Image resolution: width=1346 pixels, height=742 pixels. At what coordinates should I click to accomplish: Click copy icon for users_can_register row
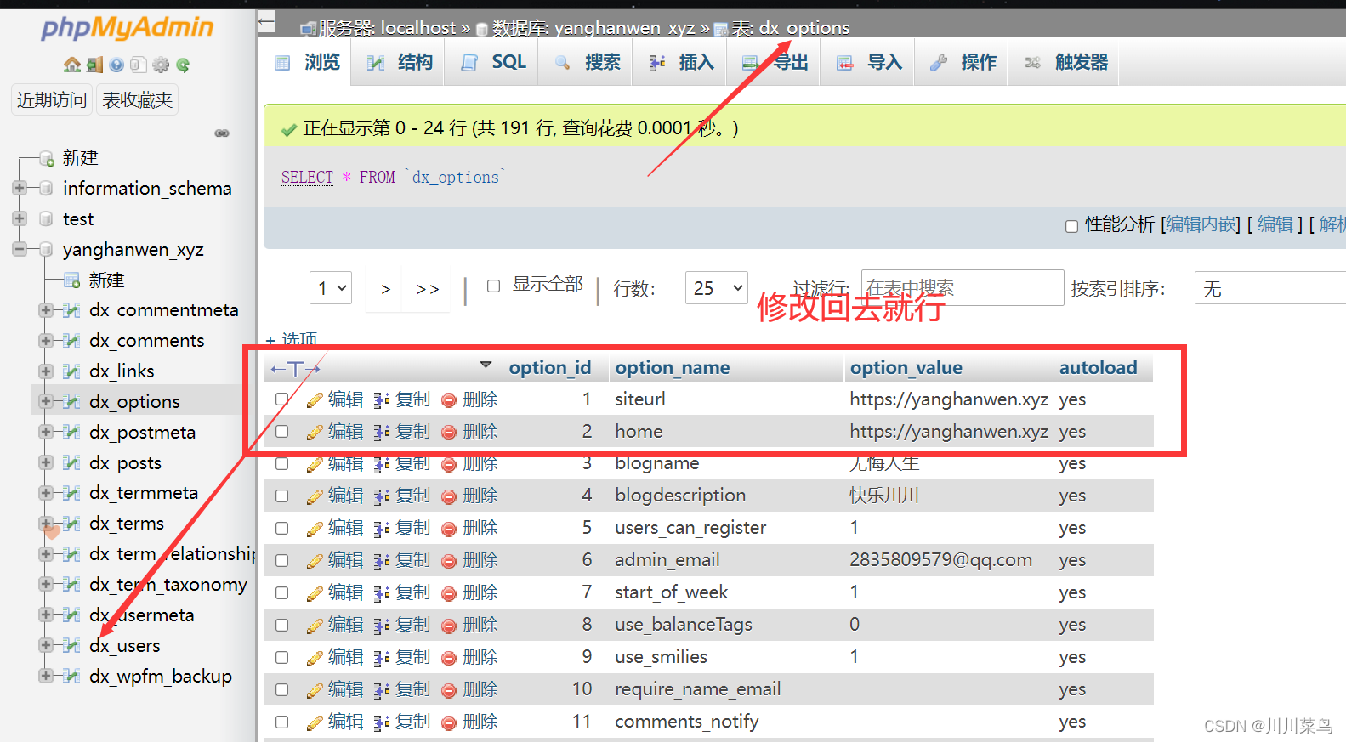382,529
